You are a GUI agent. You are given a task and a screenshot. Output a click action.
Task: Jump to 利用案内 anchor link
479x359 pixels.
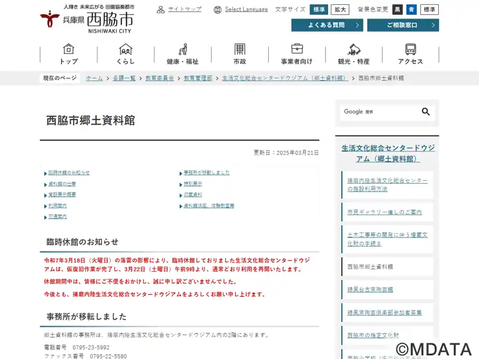point(57,206)
